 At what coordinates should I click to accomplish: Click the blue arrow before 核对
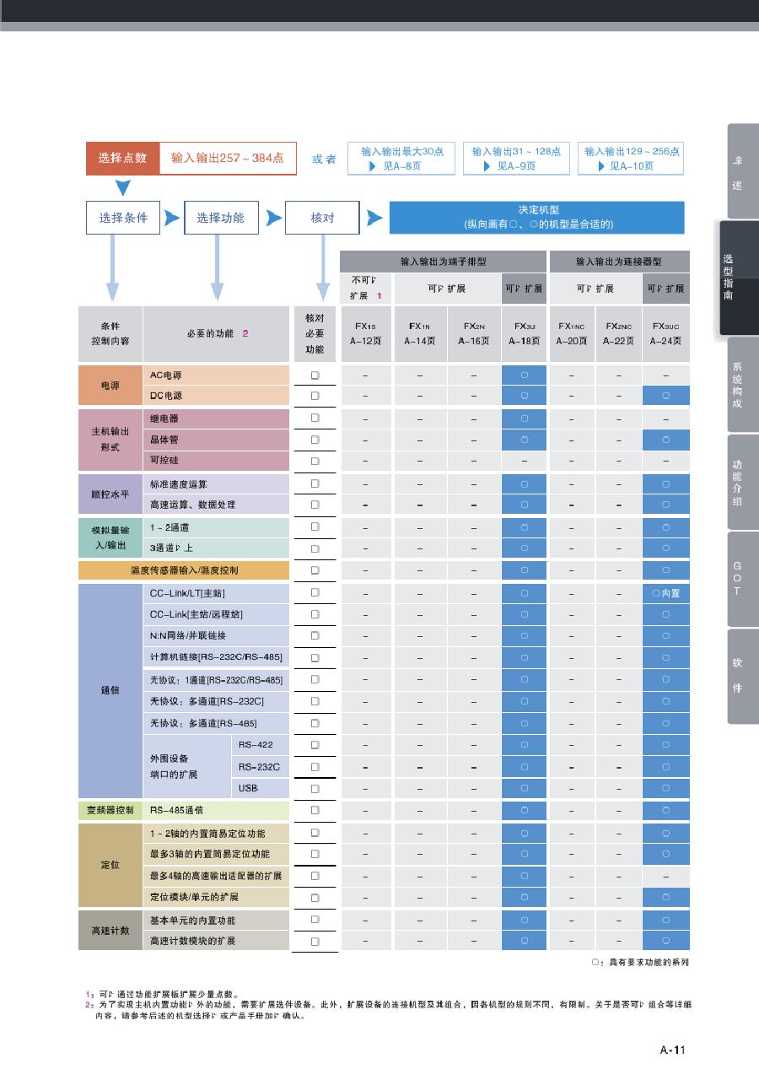[273, 218]
